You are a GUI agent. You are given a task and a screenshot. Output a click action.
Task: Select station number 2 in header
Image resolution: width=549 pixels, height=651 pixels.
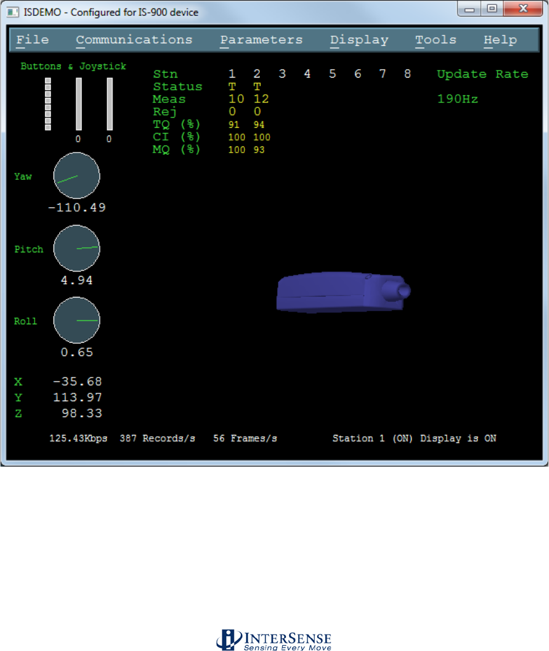click(257, 74)
